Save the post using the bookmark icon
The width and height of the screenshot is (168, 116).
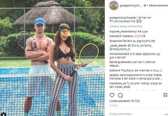click(165, 95)
